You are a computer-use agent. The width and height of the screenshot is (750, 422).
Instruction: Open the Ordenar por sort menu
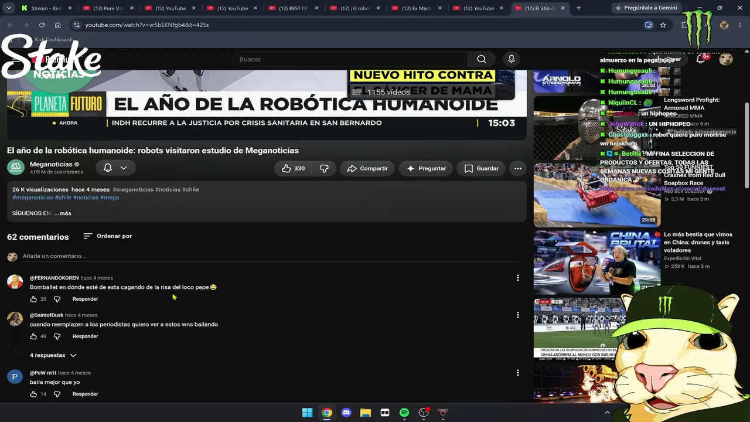pyautogui.click(x=108, y=236)
